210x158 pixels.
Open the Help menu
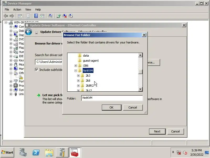38,9
